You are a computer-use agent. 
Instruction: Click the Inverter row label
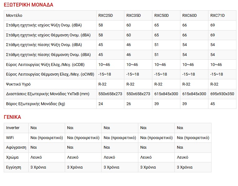(x=13, y=128)
